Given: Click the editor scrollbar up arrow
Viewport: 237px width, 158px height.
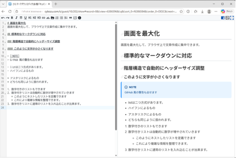Looking at the screenshot, I should 116,23.
